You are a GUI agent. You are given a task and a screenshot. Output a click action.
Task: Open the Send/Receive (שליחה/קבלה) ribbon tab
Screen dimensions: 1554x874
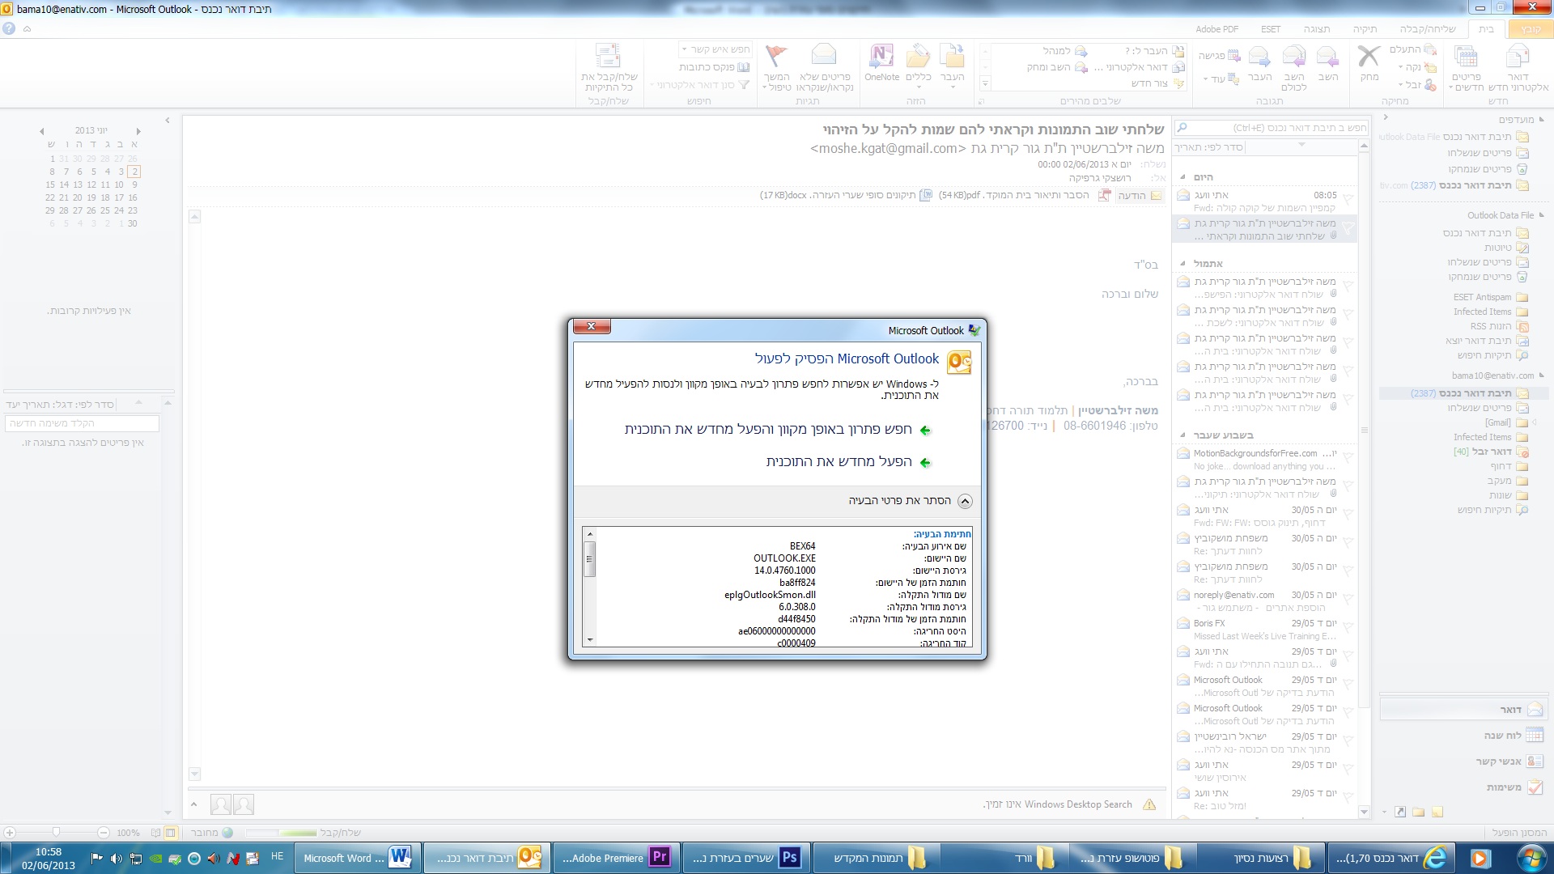point(1428,29)
